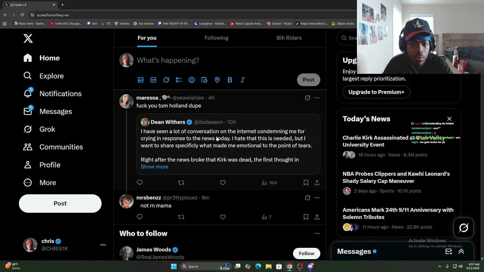Image resolution: width=484 pixels, height=272 pixels.
Task: Switch to the For you tab
Action: tap(147, 38)
